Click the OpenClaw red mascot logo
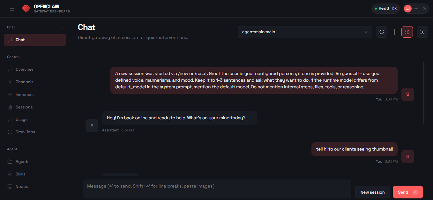433x200 pixels. [x=26, y=9]
